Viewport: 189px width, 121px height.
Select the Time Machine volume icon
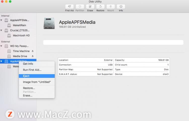pyautogui.click(x=9, y=51)
